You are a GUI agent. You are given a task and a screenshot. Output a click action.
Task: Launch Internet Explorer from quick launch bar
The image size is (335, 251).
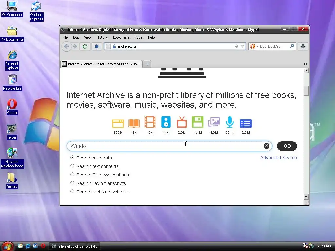[x=28, y=246]
